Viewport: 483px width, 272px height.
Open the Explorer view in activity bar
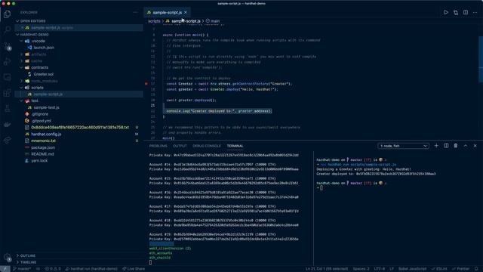click(x=7, y=14)
